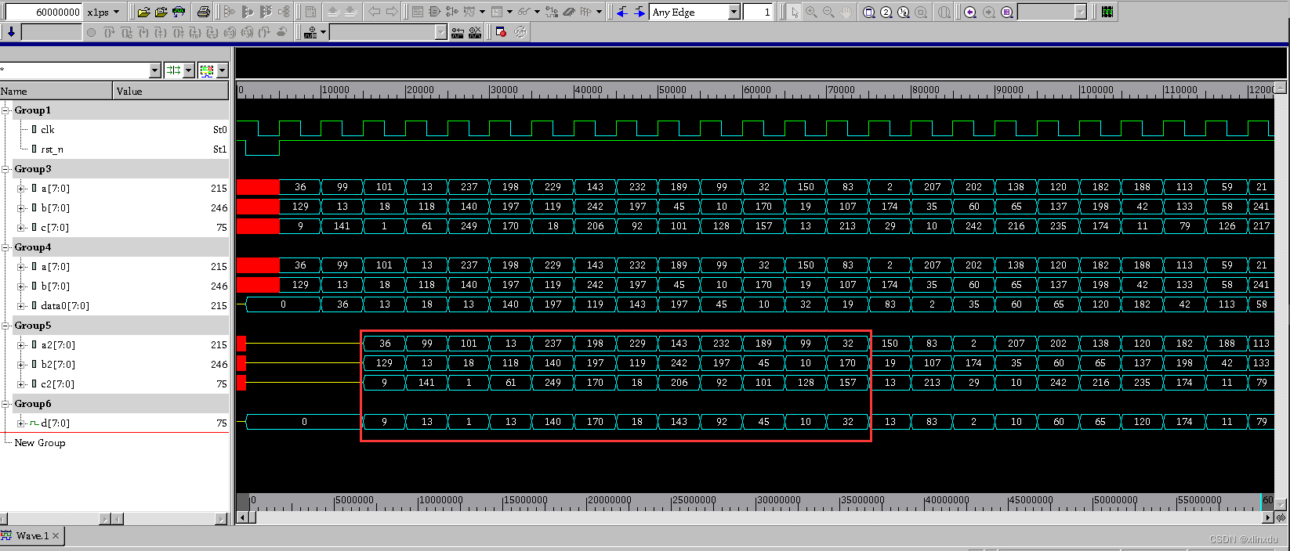Click value 141 in c2[7:0] waveform
Viewport: 1290px width, 551px height.
(426, 383)
